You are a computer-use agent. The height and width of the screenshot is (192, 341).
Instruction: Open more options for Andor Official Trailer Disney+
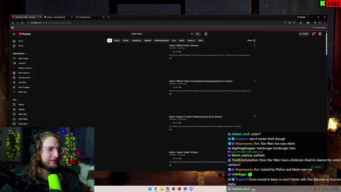click(x=254, y=45)
